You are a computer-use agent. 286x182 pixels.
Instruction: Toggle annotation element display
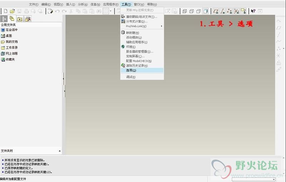click(243, 11)
